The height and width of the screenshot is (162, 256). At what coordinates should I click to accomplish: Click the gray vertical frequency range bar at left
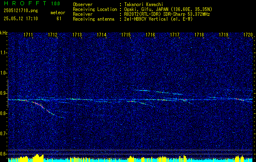pos(8,94)
